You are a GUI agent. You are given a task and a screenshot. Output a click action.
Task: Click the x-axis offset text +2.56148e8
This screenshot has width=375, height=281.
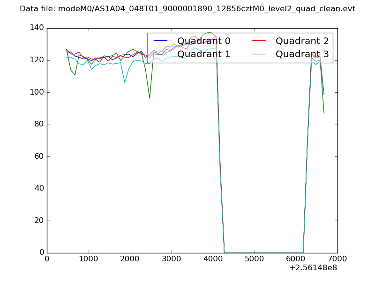[314, 268]
